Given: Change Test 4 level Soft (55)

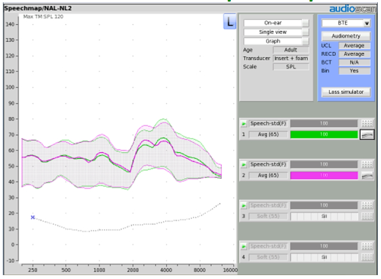Looking at the screenshot, I should click(268, 257).
